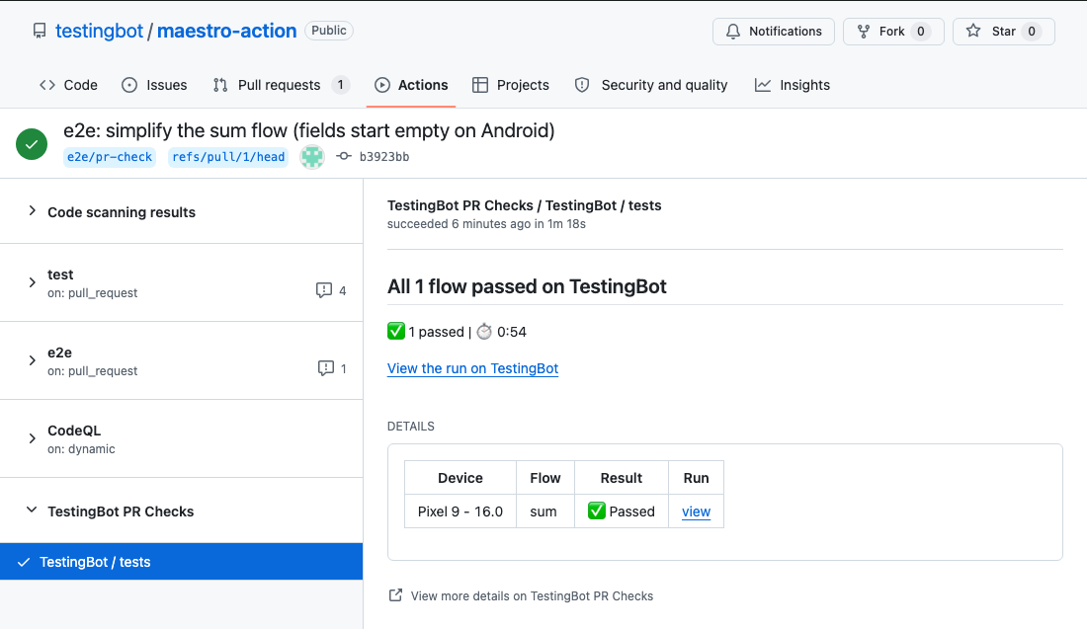Click All 1 flow passed heading

[x=527, y=286]
